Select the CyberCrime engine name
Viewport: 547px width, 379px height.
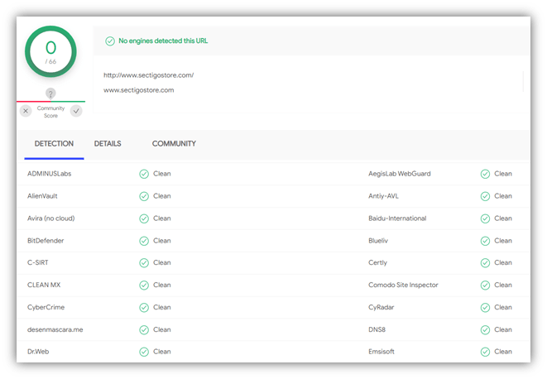[46, 307]
